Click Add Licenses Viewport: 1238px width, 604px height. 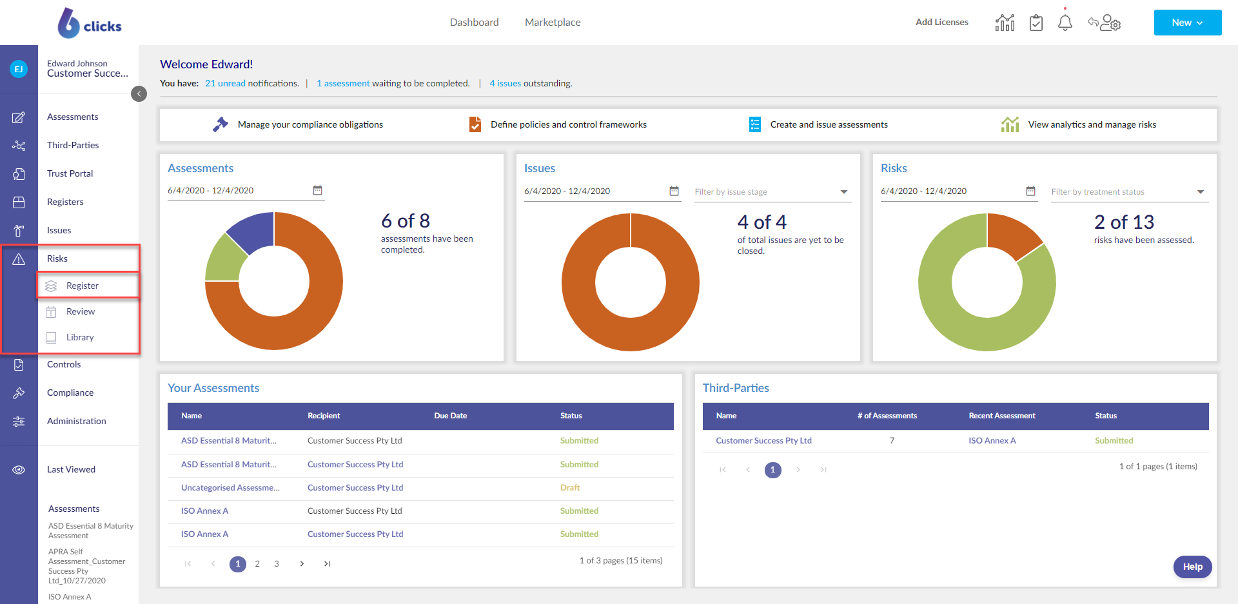(x=942, y=23)
